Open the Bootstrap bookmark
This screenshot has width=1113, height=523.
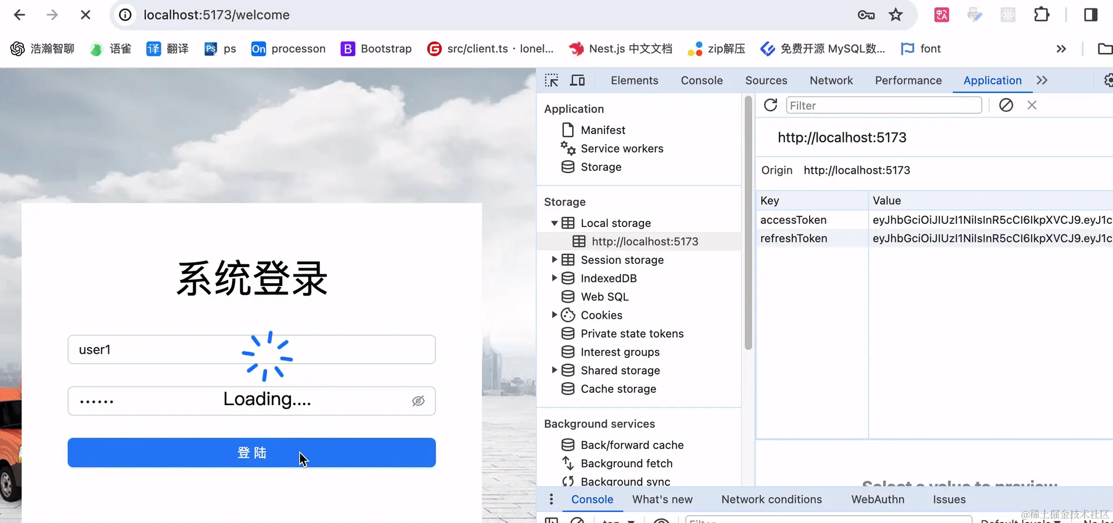click(x=376, y=49)
